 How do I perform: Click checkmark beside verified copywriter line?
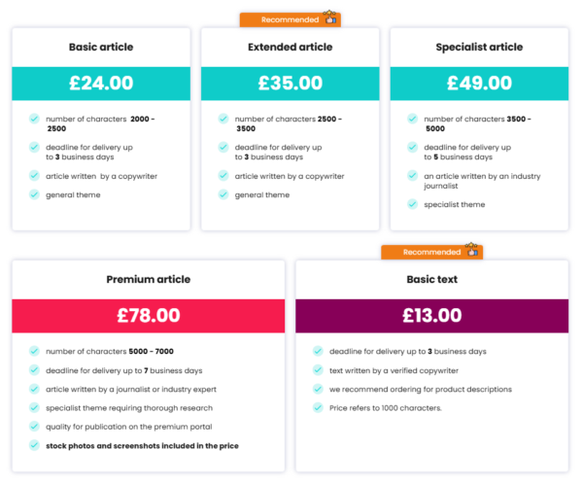[318, 370]
